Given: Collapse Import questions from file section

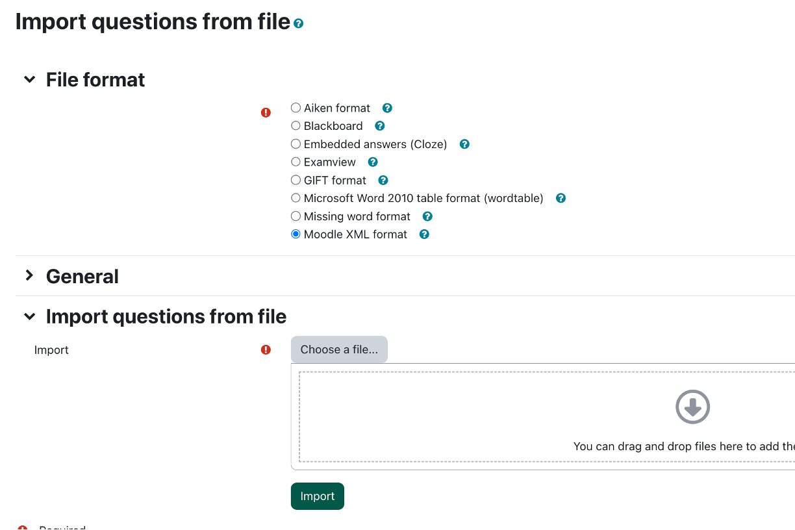Looking at the screenshot, I should (29, 317).
